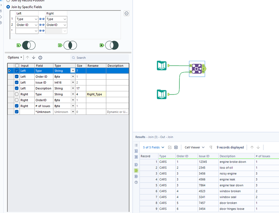Show the J output anchor data in Results
This screenshot has height=213, width=279.
point(136,171)
